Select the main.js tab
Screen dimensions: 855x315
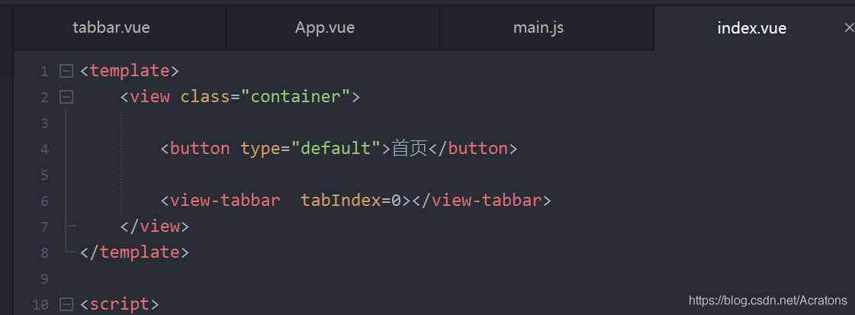tap(538, 28)
